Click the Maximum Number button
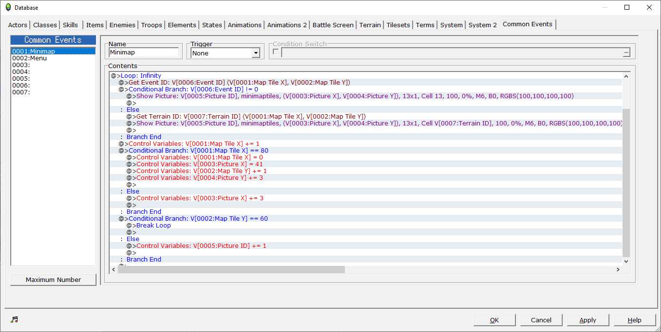661x332 pixels. (x=54, y=280)
